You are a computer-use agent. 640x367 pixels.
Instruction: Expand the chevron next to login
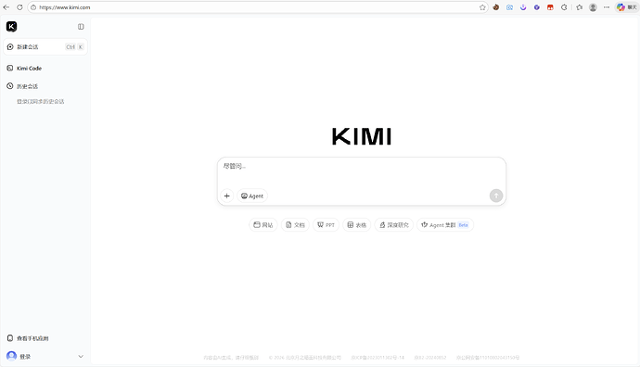click(81, 357)
